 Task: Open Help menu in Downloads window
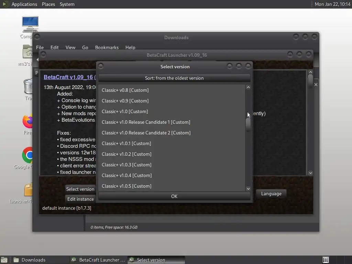(x=130, y=47)
